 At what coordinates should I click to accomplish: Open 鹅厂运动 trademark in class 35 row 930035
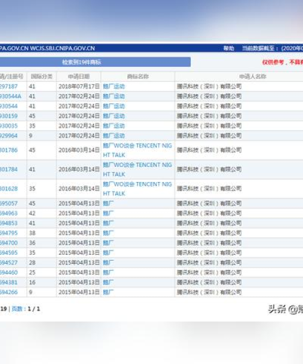coord(113,126)
